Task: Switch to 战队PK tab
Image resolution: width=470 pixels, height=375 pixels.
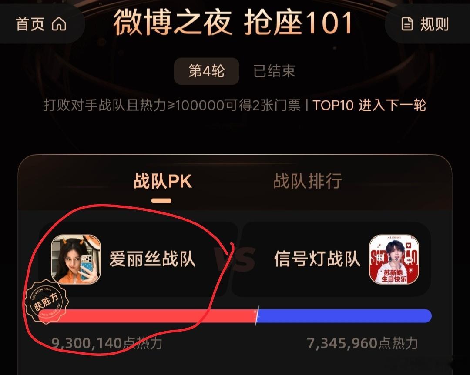Action: 162,181
